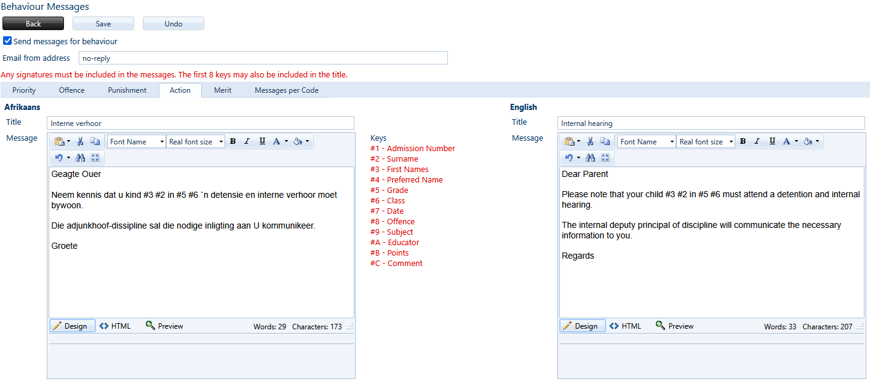Switch to the Priority tab
The image size is (870, 384).
(24, 90)
